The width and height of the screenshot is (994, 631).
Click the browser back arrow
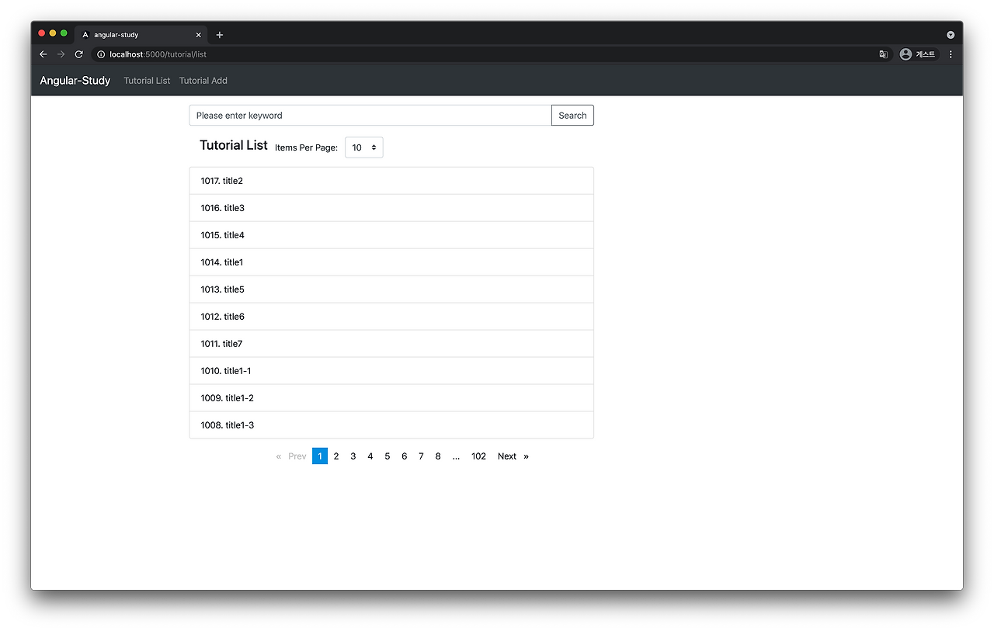coord(43,54)
